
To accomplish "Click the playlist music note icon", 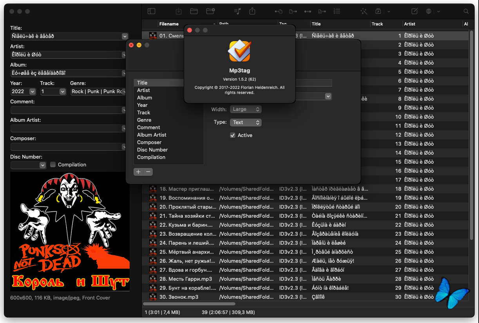I will (237, 11).
